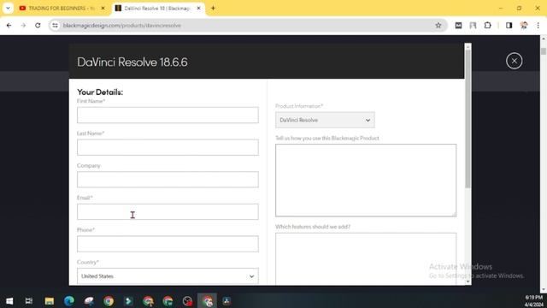The height and width of the screenshot is (308, 547).
Task: Click the Phone input field
Action: 168,244
